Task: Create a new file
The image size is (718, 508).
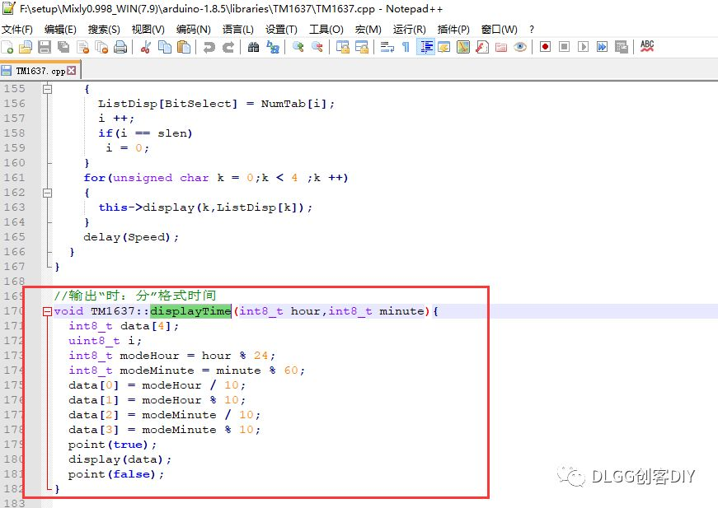Action: tap(8, 47)
